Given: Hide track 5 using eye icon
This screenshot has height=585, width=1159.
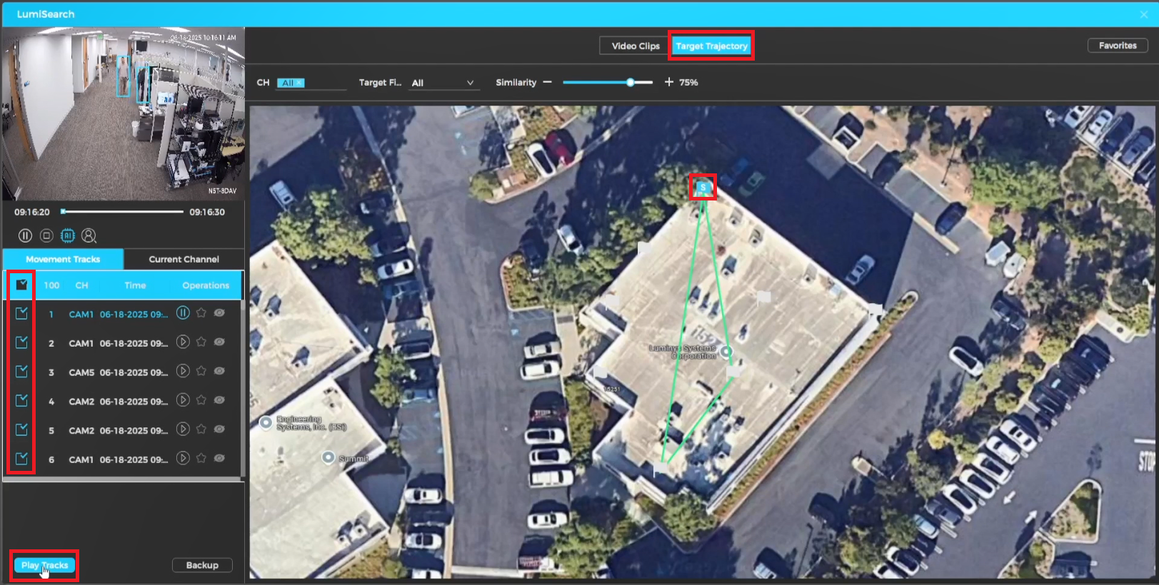Looking at the screenshot, I should [220, 429].
